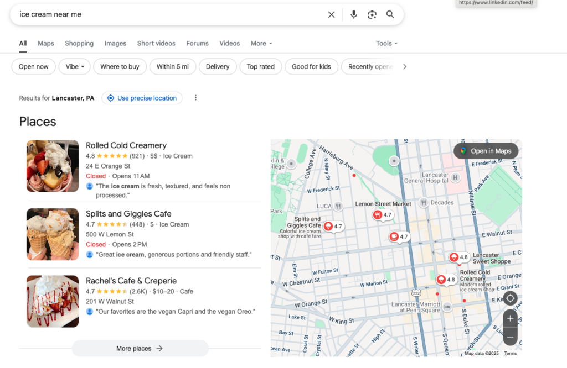
Task: Open Rolled Cold Creamery listing title
Action: tap(126, 145)
